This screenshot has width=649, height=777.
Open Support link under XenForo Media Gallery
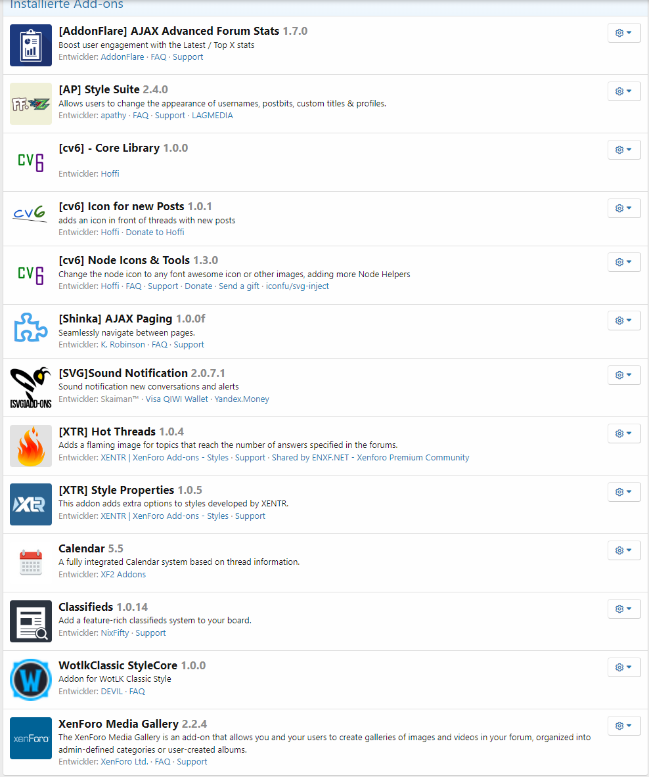pyautogui.click(x=192, y=762)
